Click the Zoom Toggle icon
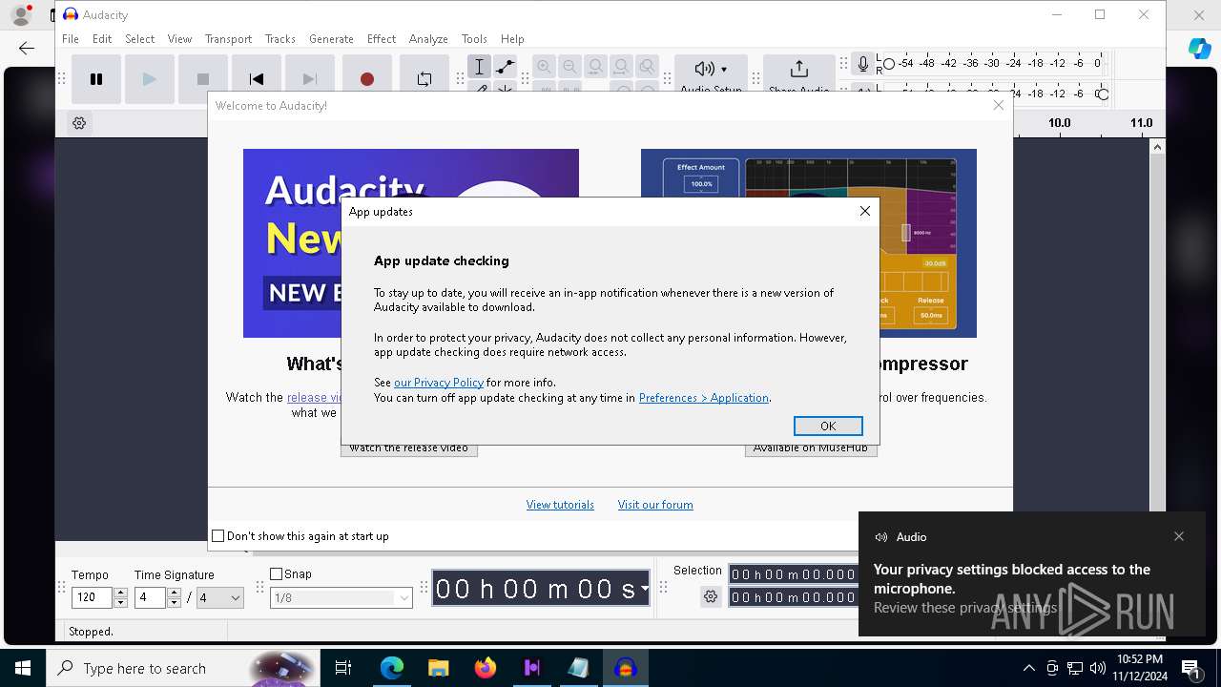This screenshot has height=687, width=1221. pos(647,67)
